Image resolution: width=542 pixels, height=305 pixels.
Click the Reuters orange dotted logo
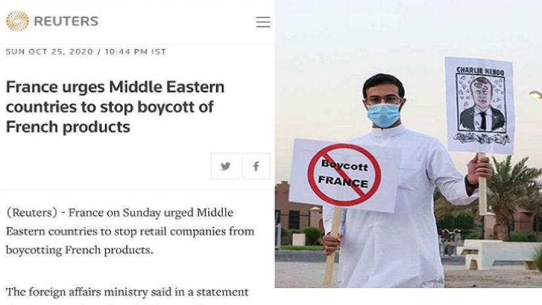(17, 21)
